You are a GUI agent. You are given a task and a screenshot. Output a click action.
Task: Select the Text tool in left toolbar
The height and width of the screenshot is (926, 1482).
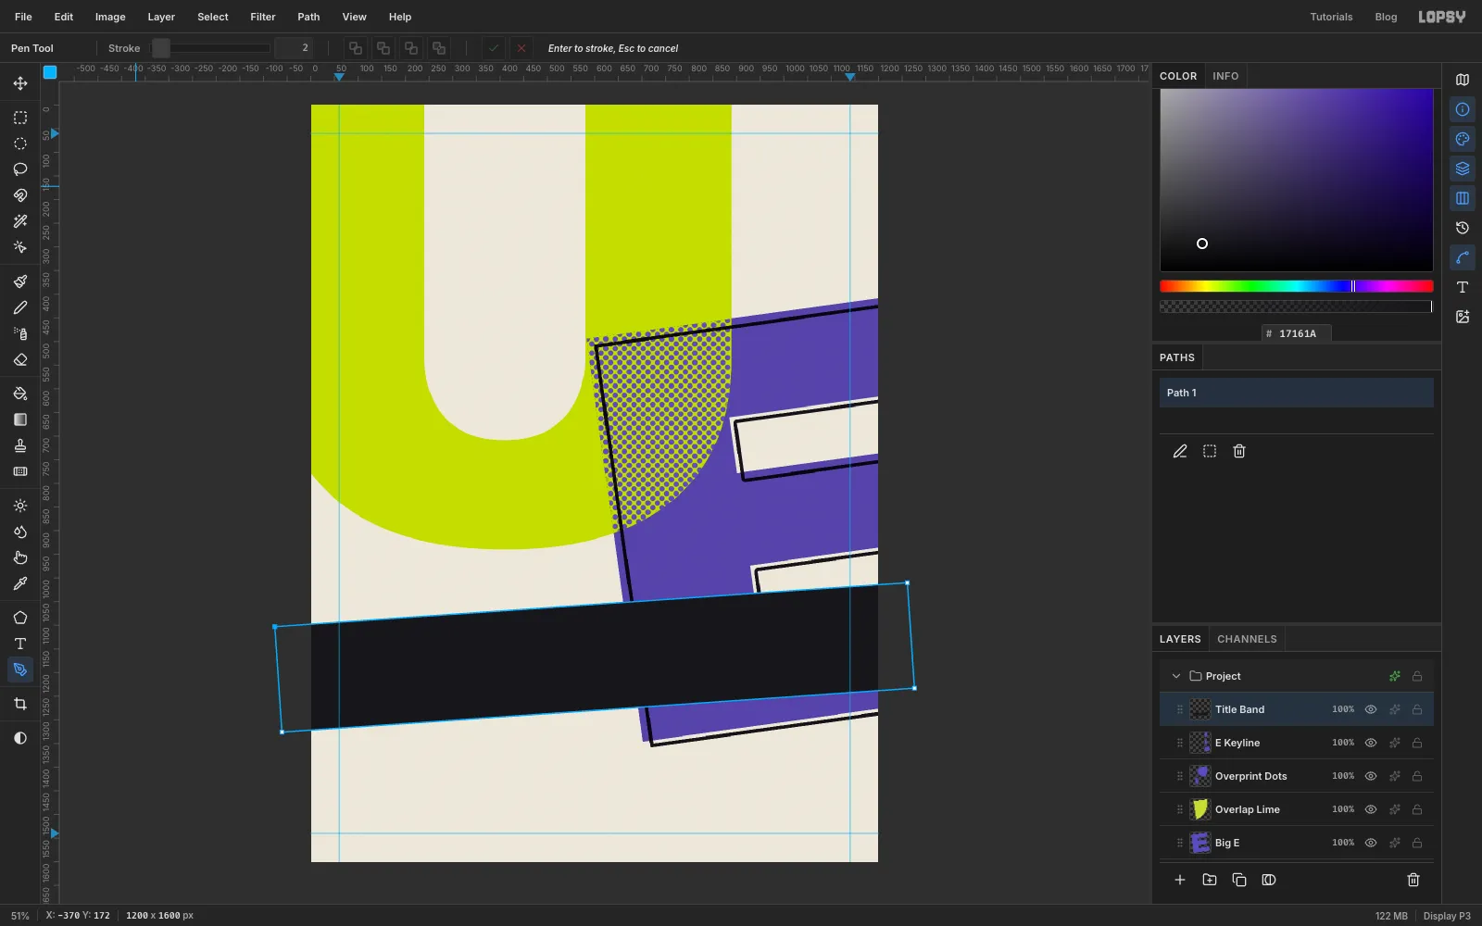pos(20,644)
